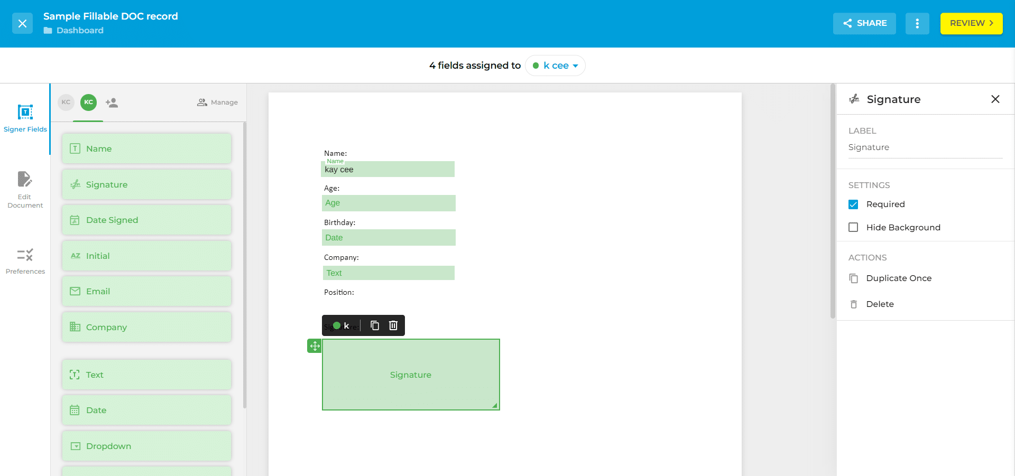Screen dimensions: 1015x476
Task: Select the Signature box on the document
Action: click(411, 375)
